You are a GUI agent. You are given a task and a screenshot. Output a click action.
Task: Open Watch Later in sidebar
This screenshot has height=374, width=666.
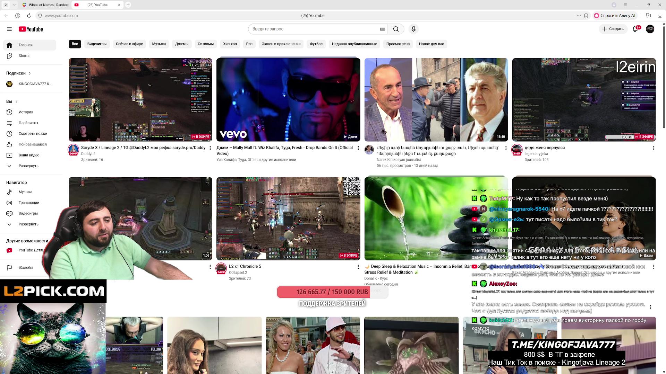(x=33, y=134)
